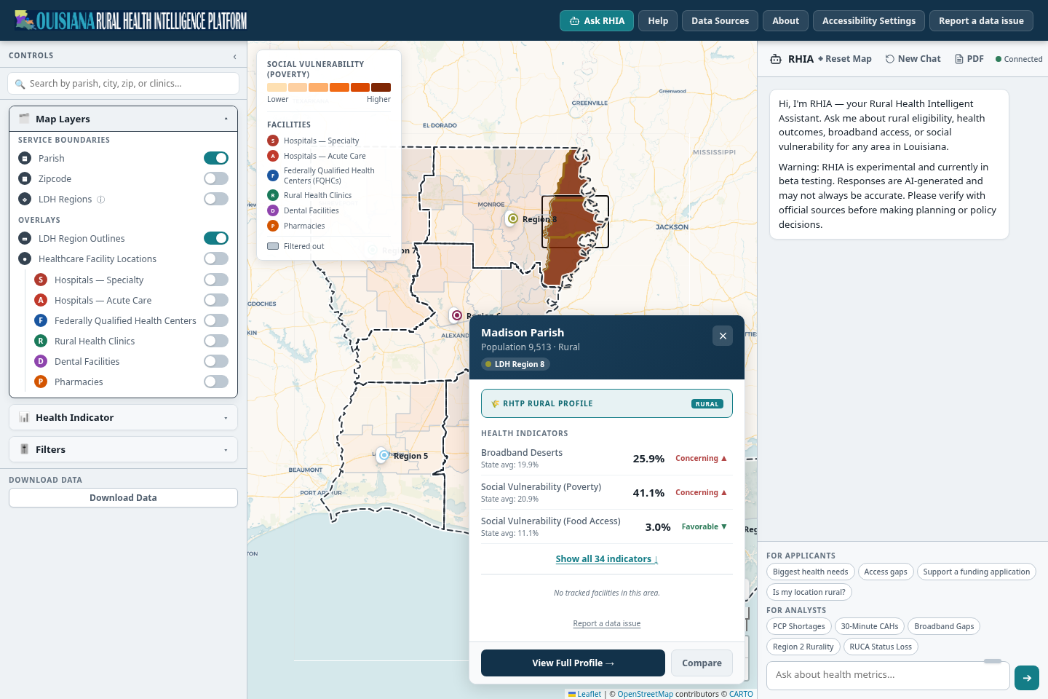Click the Pharmacies P icon

click(x=41, y=382)
